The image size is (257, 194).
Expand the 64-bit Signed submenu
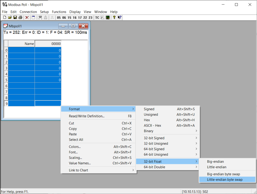(x=167, y=149)
